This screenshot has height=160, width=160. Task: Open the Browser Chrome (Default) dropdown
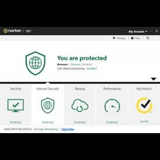(83, 64)
